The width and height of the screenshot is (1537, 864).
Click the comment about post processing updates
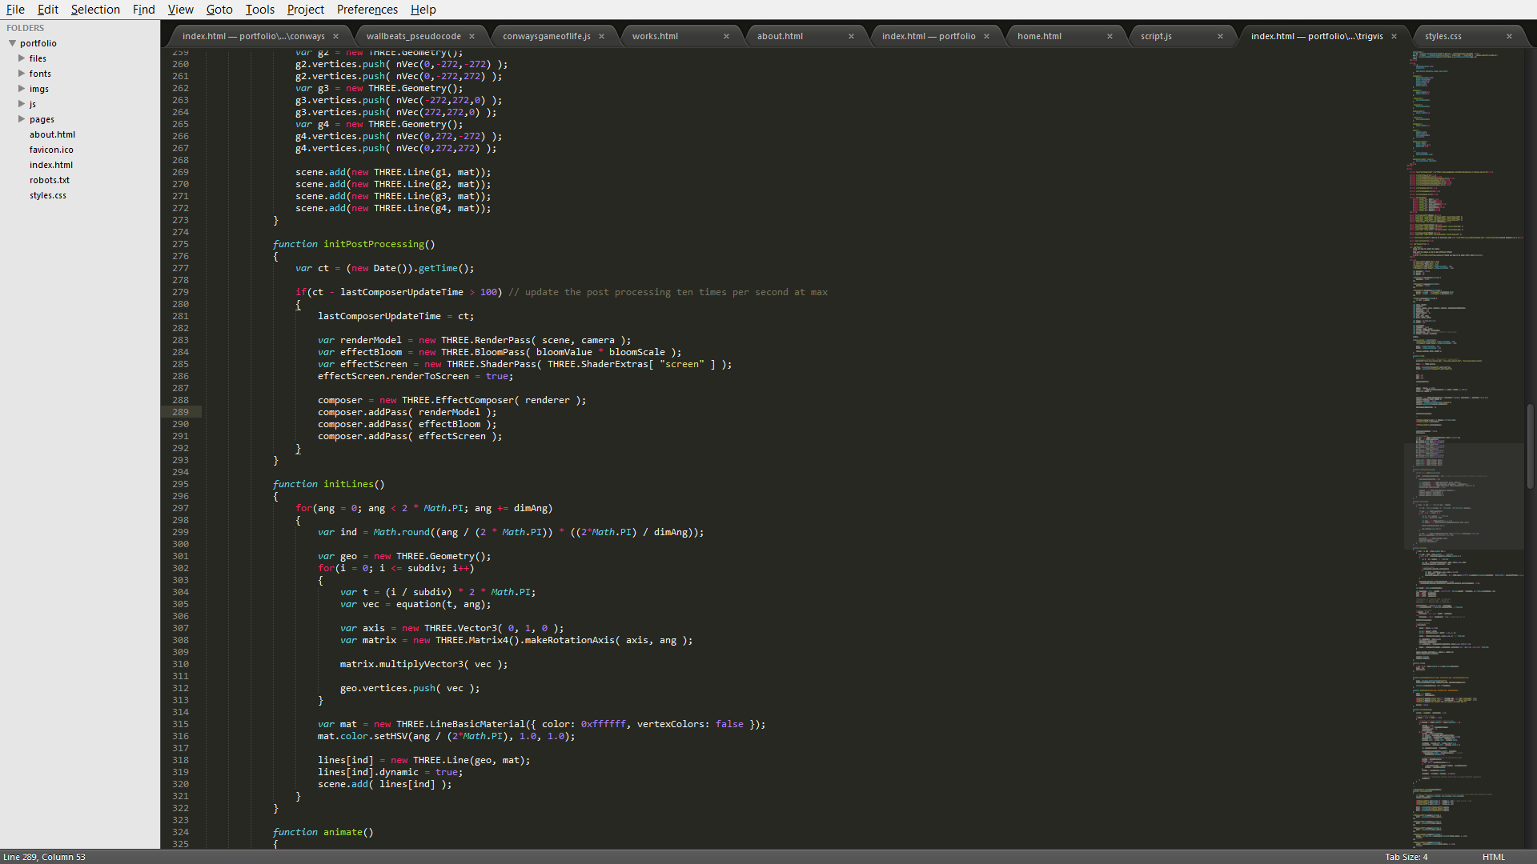(x=668, y=292)
